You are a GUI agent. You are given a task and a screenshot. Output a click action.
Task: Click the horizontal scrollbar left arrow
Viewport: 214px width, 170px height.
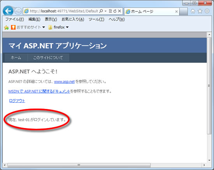pos(5,165)
